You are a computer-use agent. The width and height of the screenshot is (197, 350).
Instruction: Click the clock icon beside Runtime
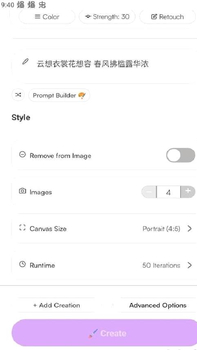(22, 265)
